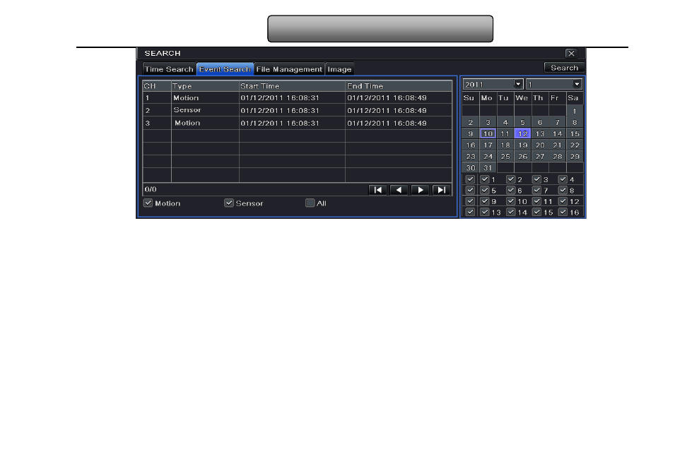Toggle channel 1 checkbox

click(x=485, y=179)
